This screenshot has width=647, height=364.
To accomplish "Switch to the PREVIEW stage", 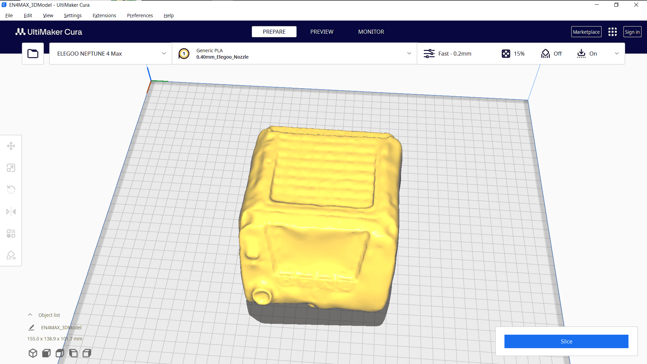I will point(322,32).
